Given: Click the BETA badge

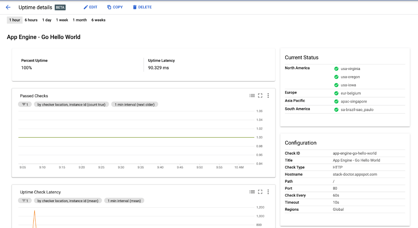Looking at the screenshot, I should (60, 7).
